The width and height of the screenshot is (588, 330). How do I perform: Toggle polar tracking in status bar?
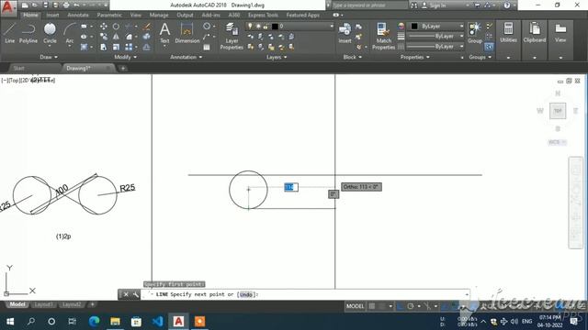[x=411, y=306]
